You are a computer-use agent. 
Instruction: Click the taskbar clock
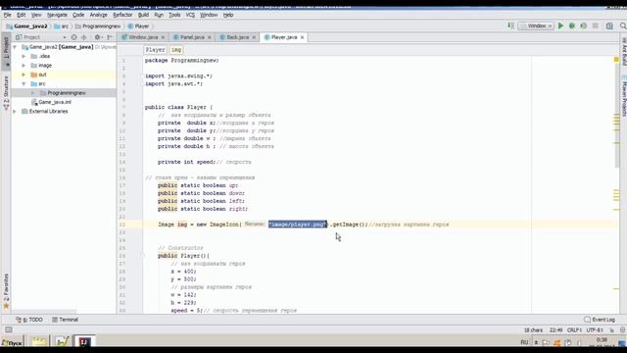coord(602,342)
